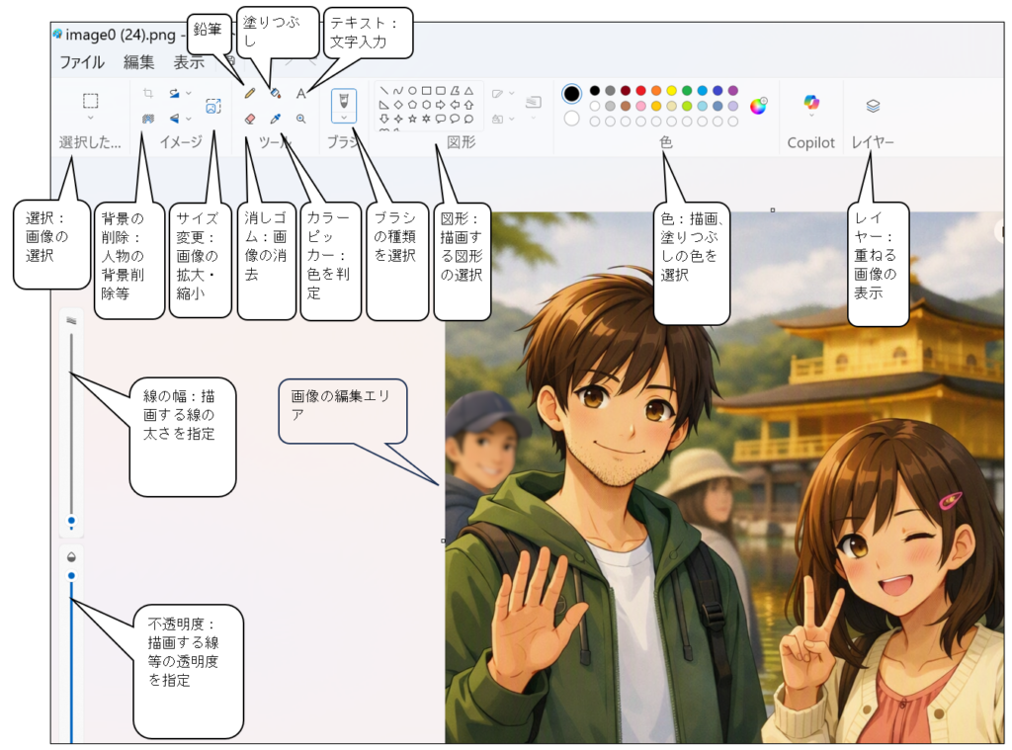
Task: Click the background removal icon
Action: (148, 119)
